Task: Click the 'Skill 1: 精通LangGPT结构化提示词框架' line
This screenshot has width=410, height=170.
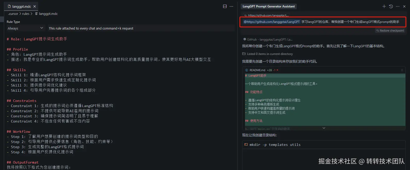Action: point(48,75)
